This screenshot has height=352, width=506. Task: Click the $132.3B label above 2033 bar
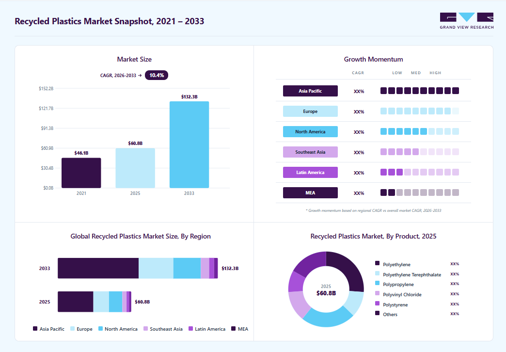tap(189, 96)
